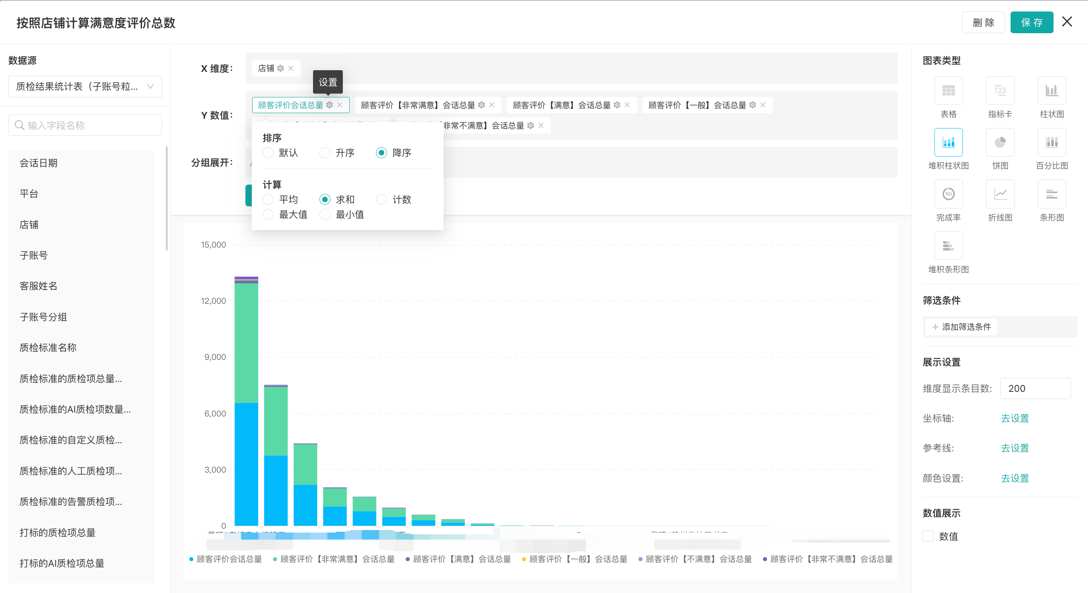The height and width of the screenshot is (593, 1088).
Task: Open the 质检结果统计表 data source dropdown
Action: point(85,87)
